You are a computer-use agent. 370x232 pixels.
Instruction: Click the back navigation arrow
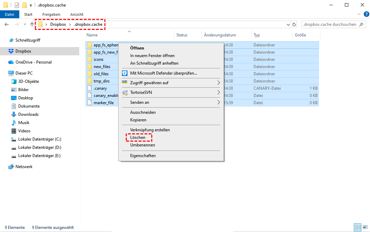(7, 24)
